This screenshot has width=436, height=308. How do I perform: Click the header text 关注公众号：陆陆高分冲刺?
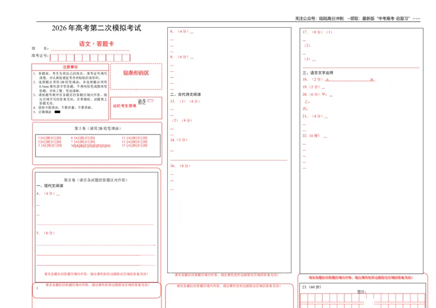pyautogui.click(x=319, y=19)
